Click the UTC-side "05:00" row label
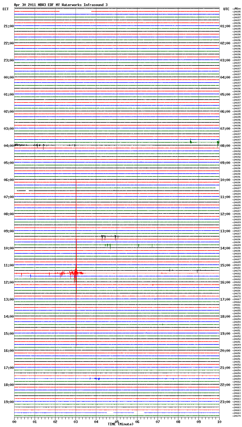Screen dimensions: 242x427 [225, 95]
